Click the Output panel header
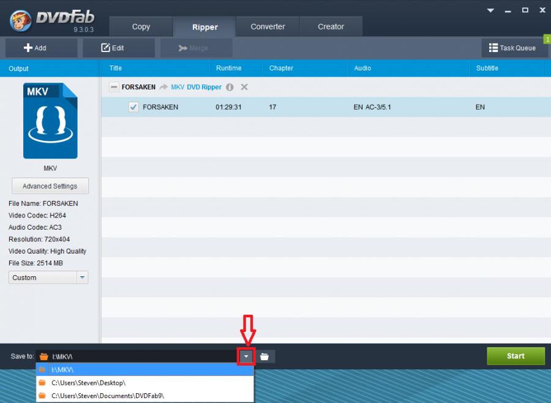Image resolution: width=551 pixels, height=403 pixels. click(x=50, y=68)
